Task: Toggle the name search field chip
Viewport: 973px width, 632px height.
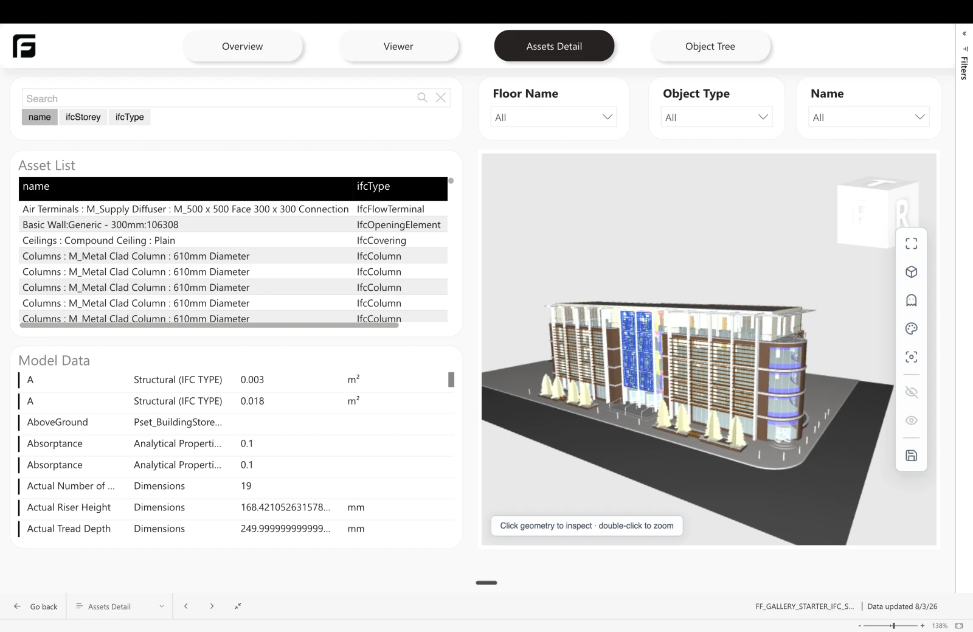Action: pyautogui.click(x=40, y=117)
